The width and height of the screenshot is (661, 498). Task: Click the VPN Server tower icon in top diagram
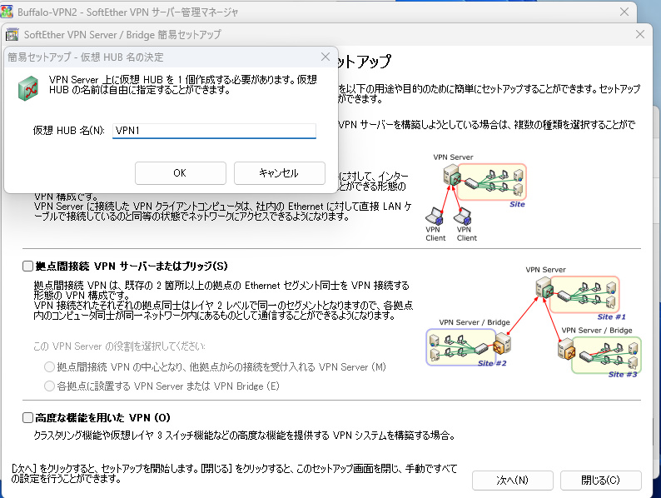coord(452,175)
